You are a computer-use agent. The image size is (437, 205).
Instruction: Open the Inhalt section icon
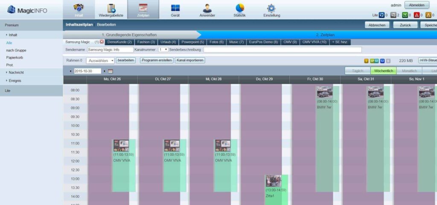coord(79,8)
